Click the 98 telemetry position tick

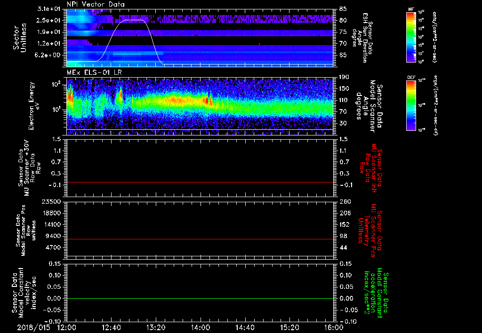pyautogui.click(x=343, y=236)
